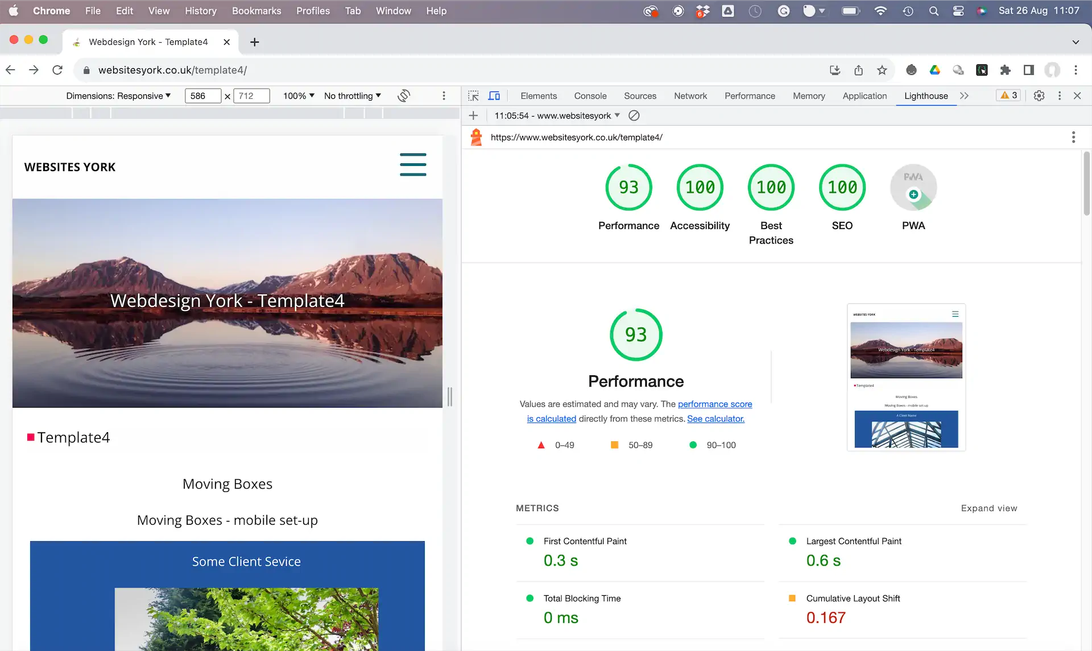Open the Bookmarks menu in menu bar
Screen dimensions: 1092x651
[257, 11]
